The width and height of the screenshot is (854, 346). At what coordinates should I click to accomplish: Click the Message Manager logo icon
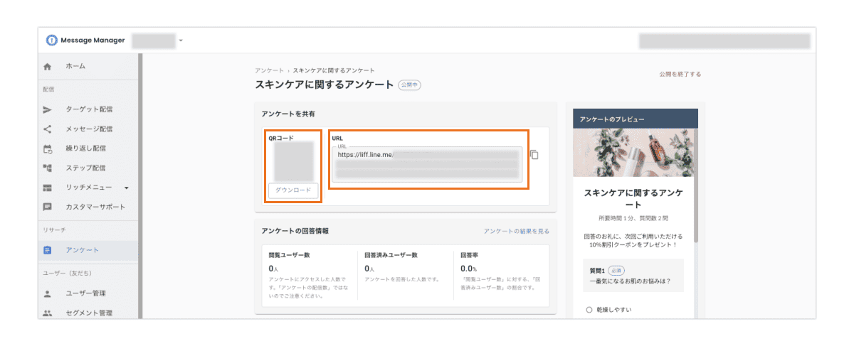51,40
